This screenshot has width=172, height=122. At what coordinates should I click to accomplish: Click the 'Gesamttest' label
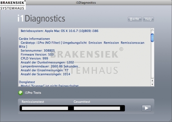coord(82,102)
